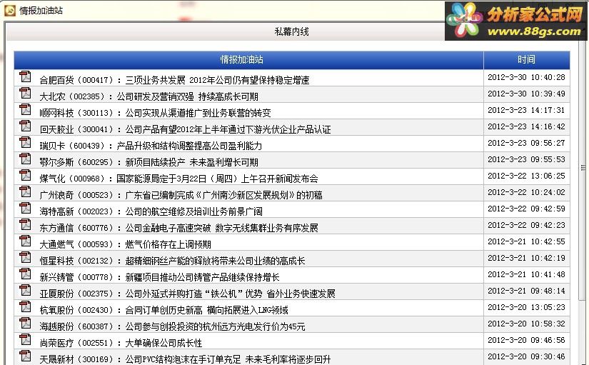Screen dimensions: 589x365
Task: Click document icon beside 海特高新 row
Action: pos(25,208)
